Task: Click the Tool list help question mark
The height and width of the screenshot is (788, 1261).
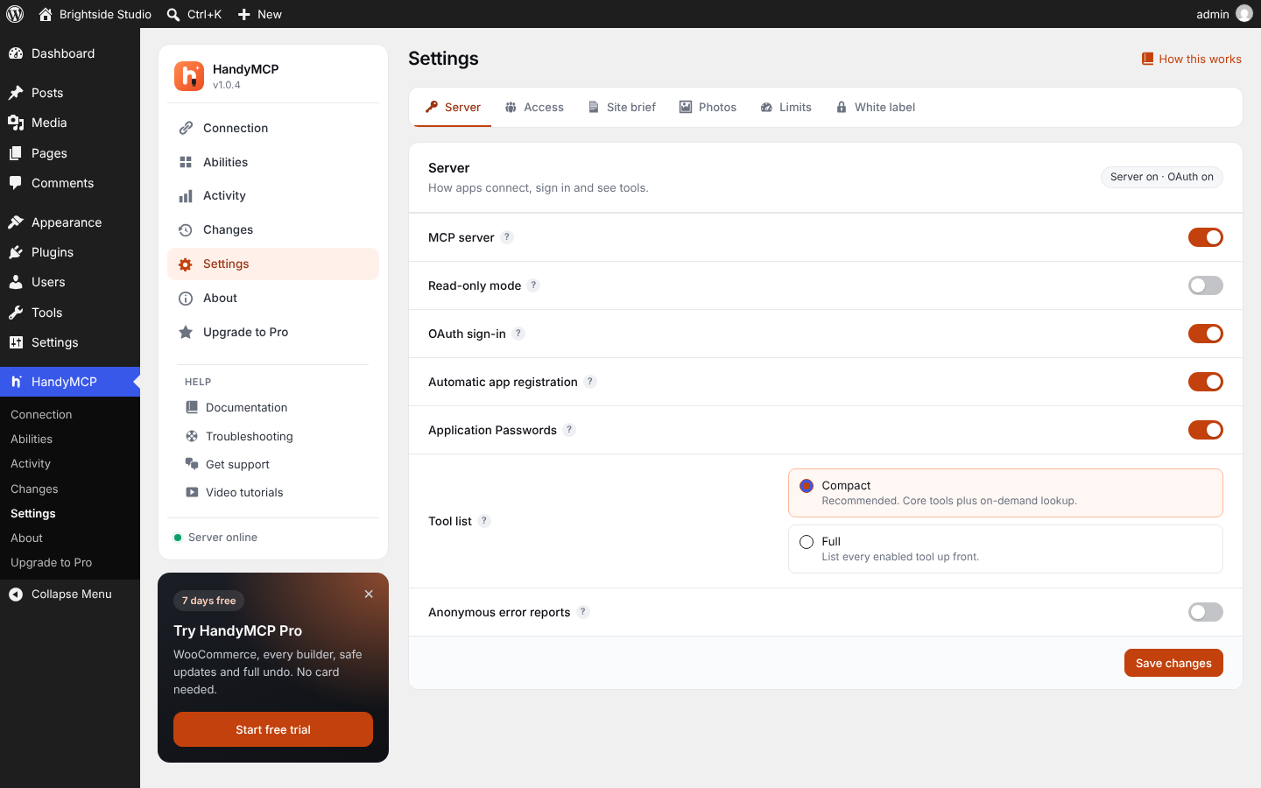Action: point(484,521)
